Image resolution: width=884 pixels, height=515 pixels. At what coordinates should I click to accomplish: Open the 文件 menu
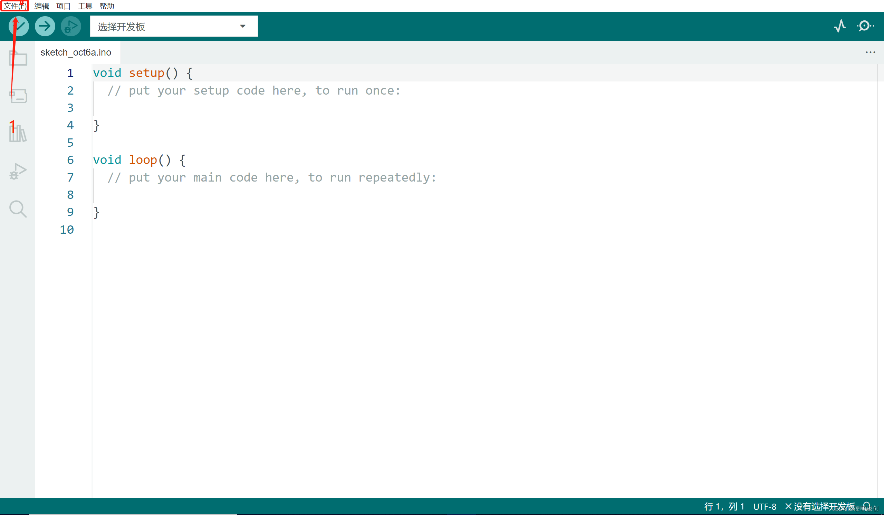(15, 6)
